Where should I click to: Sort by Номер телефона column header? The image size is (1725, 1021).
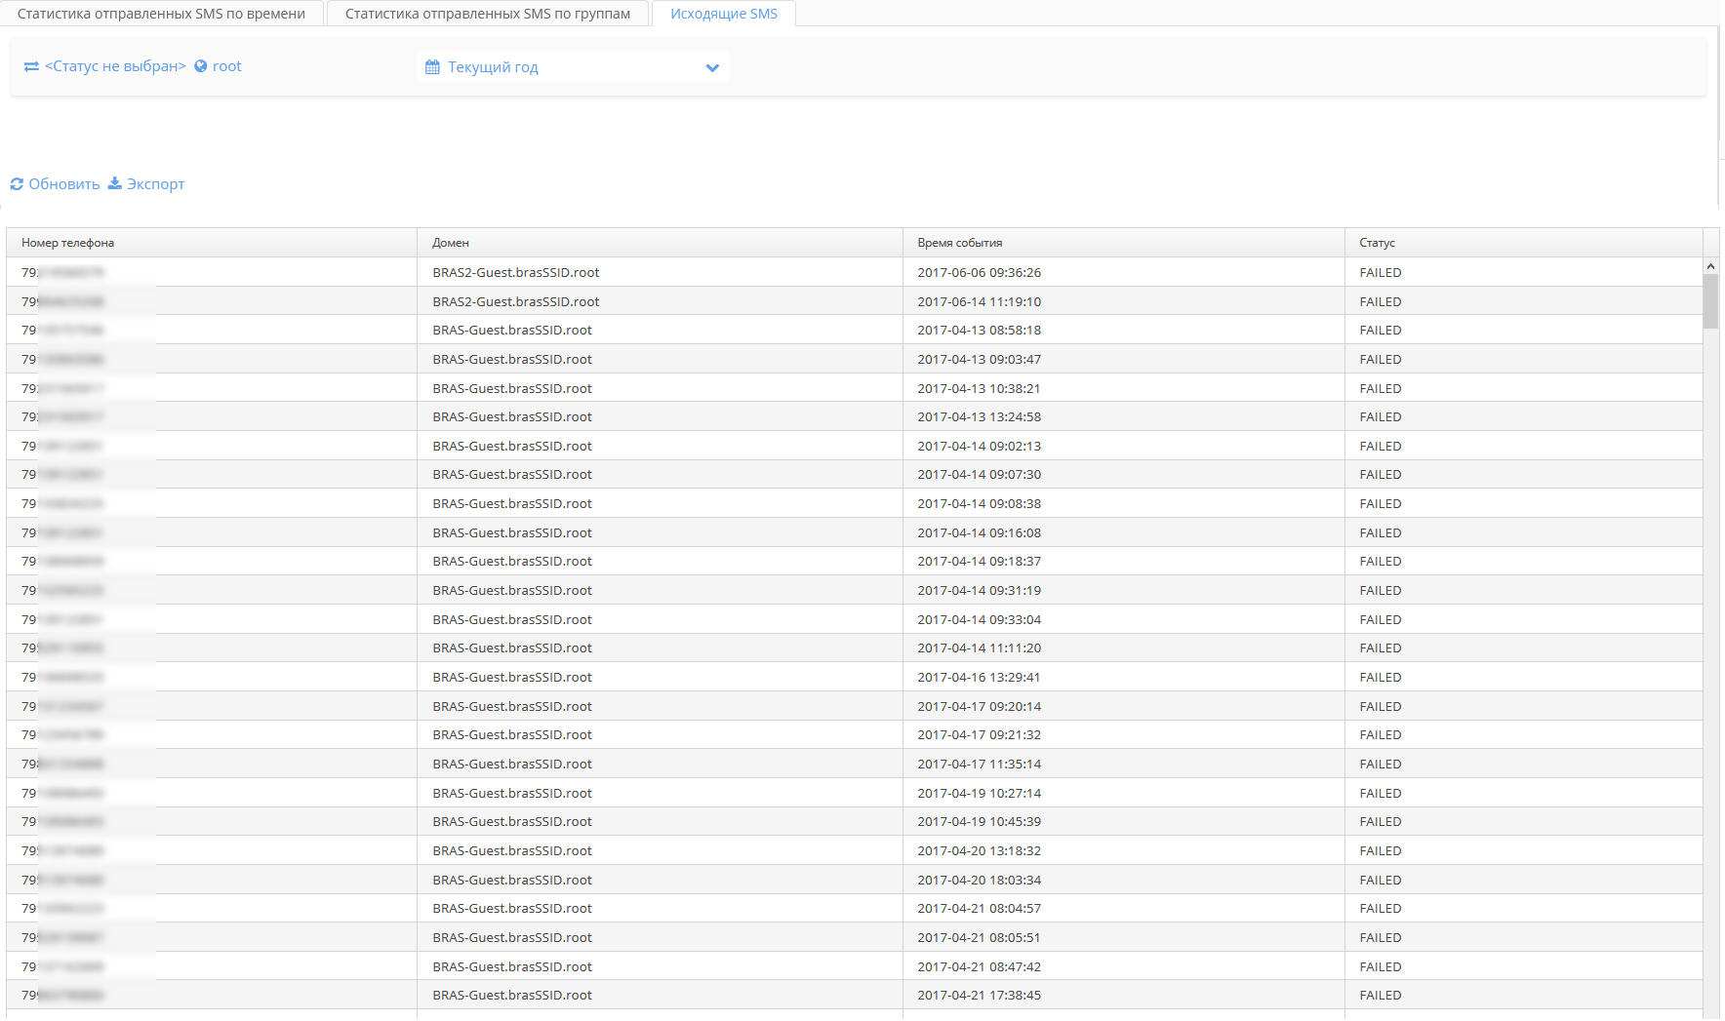click(212, 243)
